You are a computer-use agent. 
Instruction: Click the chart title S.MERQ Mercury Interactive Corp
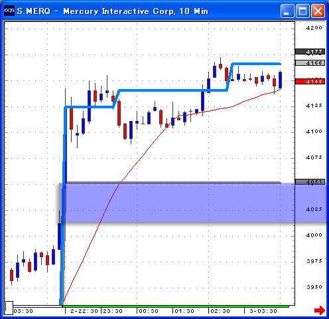pyautogui.click(x=112, y=11)
